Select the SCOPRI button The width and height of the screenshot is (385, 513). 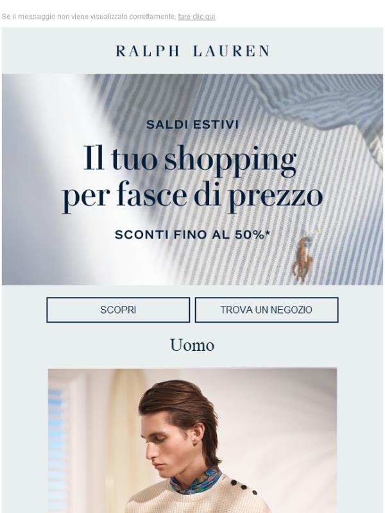point(118,310)
